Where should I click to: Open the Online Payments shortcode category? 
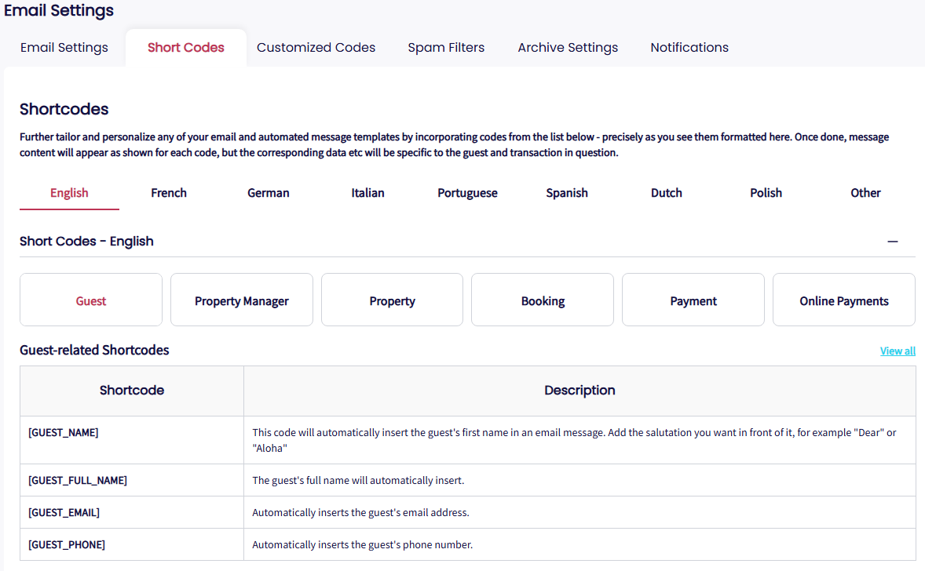pyautogui.click(x=844, y=301)
